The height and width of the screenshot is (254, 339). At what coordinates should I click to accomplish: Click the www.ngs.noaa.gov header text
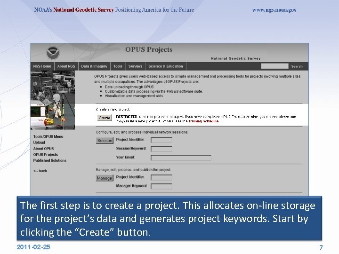click(x=274, y=10)
